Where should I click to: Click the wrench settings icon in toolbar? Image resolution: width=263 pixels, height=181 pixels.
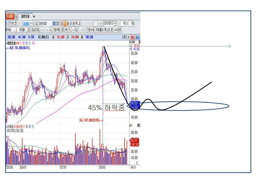pyautogui.click(x=69, y=29)
